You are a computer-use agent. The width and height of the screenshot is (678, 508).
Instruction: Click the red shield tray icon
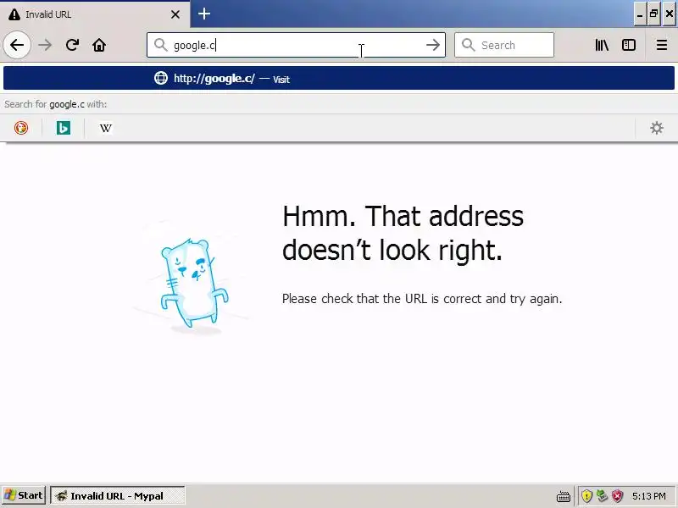pyautogui.click(x=618, y=496)
